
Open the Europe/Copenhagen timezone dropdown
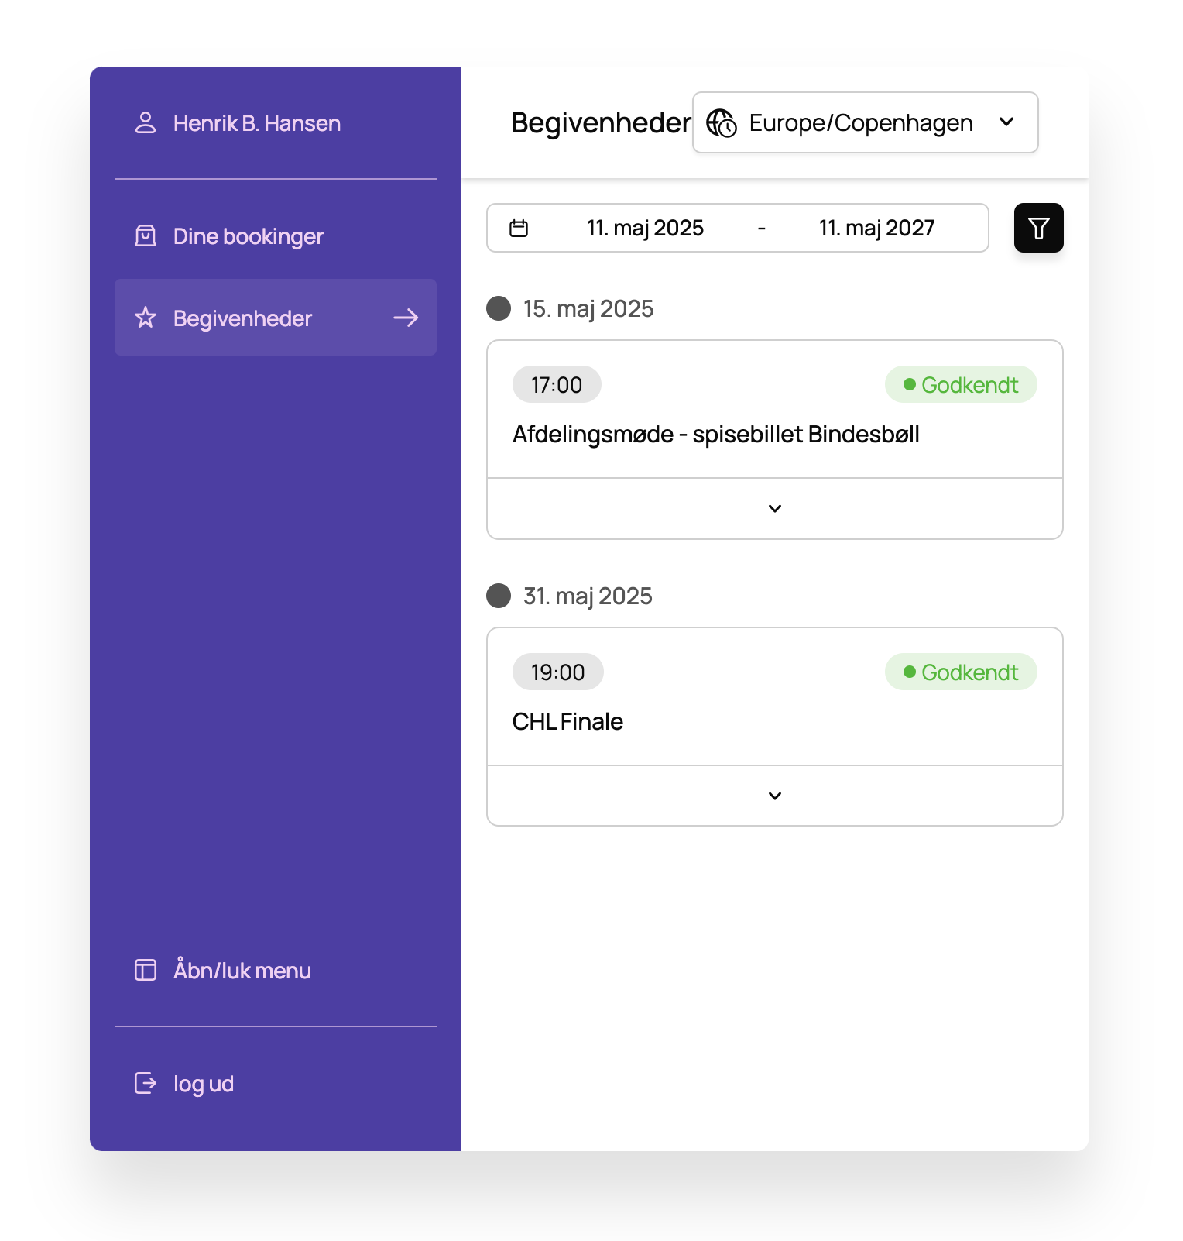tap(865, 123)
